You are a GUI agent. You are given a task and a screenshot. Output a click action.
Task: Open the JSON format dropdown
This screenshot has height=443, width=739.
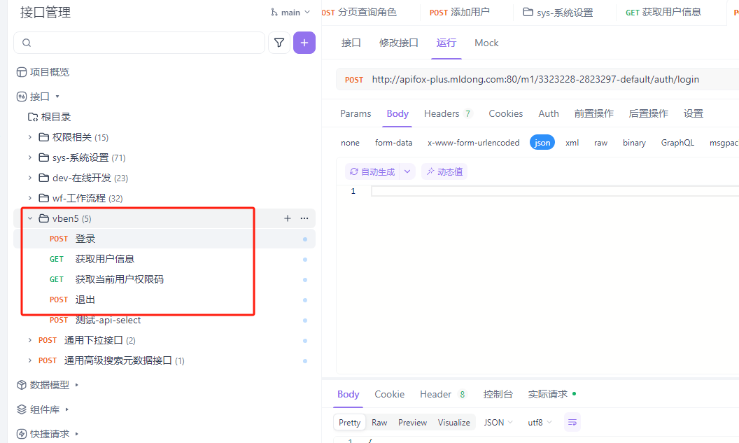[x=498, y=423]
